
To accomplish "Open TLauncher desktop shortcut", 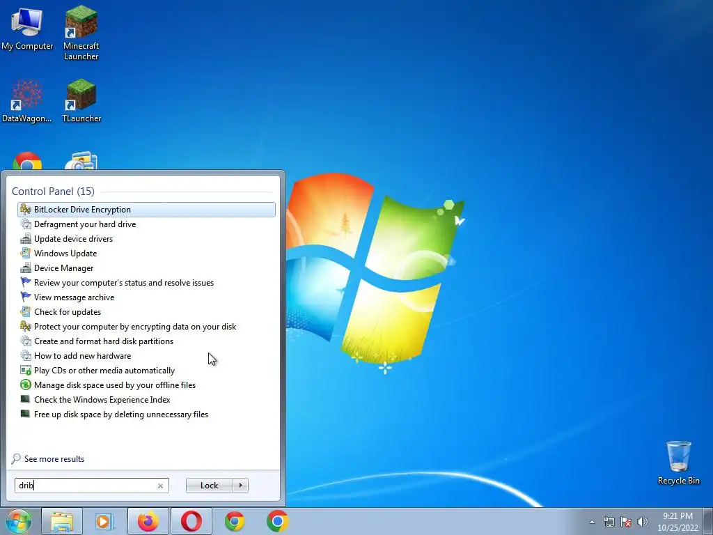I will (81, 102).
